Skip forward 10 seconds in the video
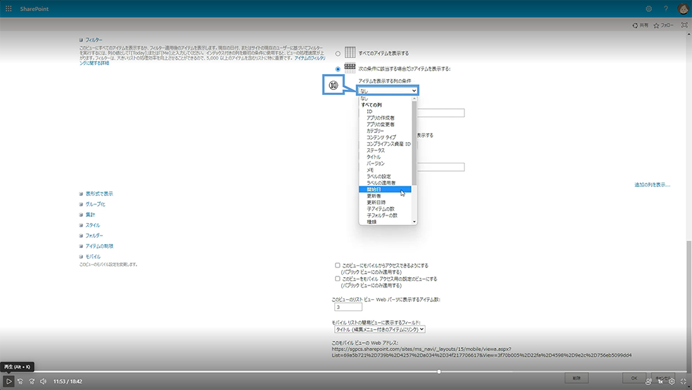This screenshot has width=692, height=390. tap(32, 381)
